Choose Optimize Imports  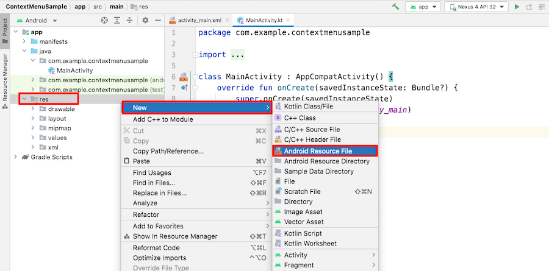(x=197, y=258)
